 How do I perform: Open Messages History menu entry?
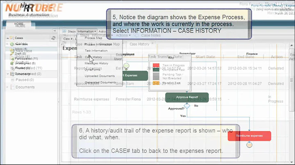pyautogui.click(x=96, y=63)
